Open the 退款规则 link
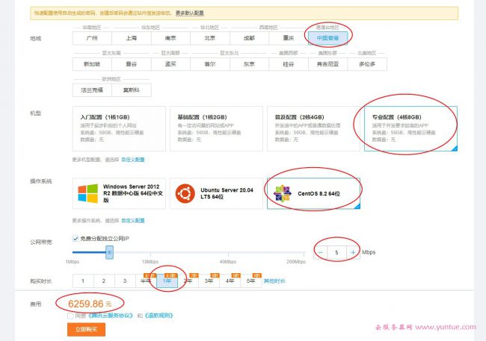Viewport: 486px width, 341px height. click(158, 316)
